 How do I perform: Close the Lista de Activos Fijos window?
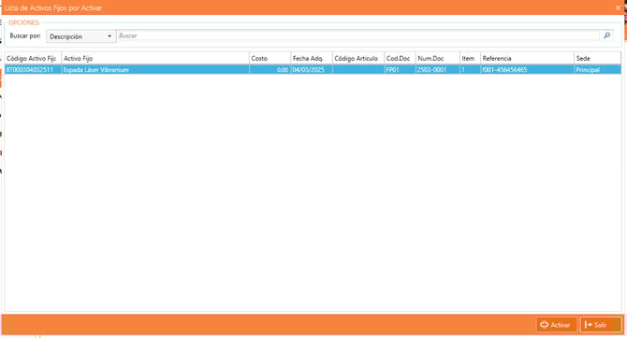618,7
